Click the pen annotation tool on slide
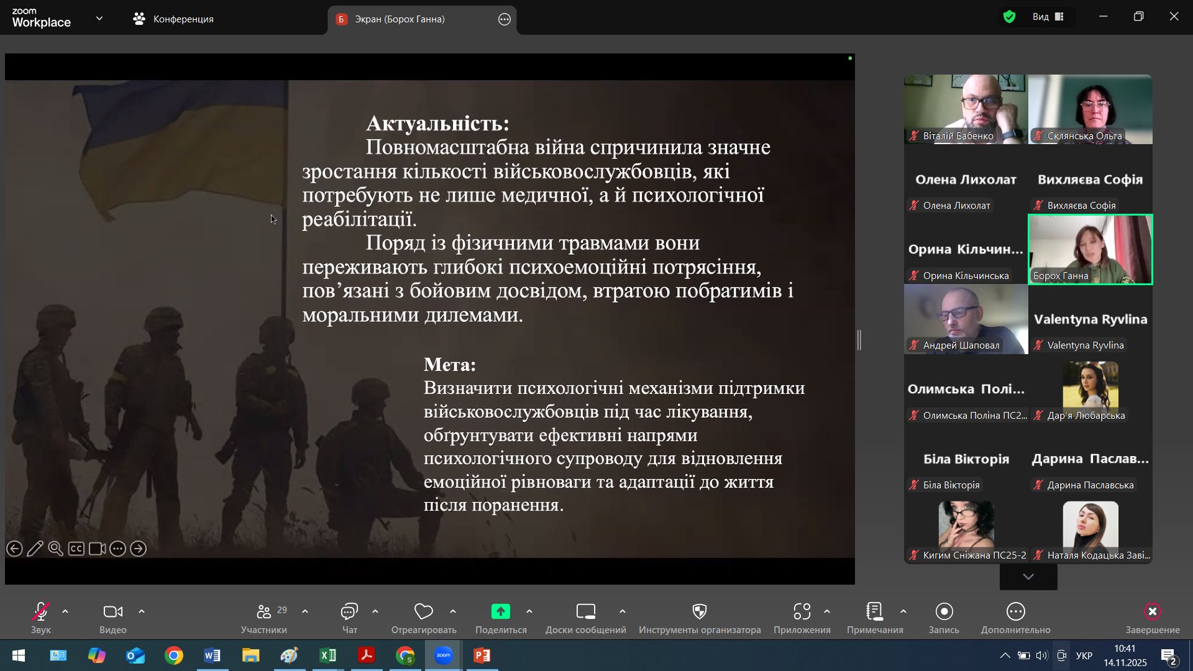 [35, 549]
